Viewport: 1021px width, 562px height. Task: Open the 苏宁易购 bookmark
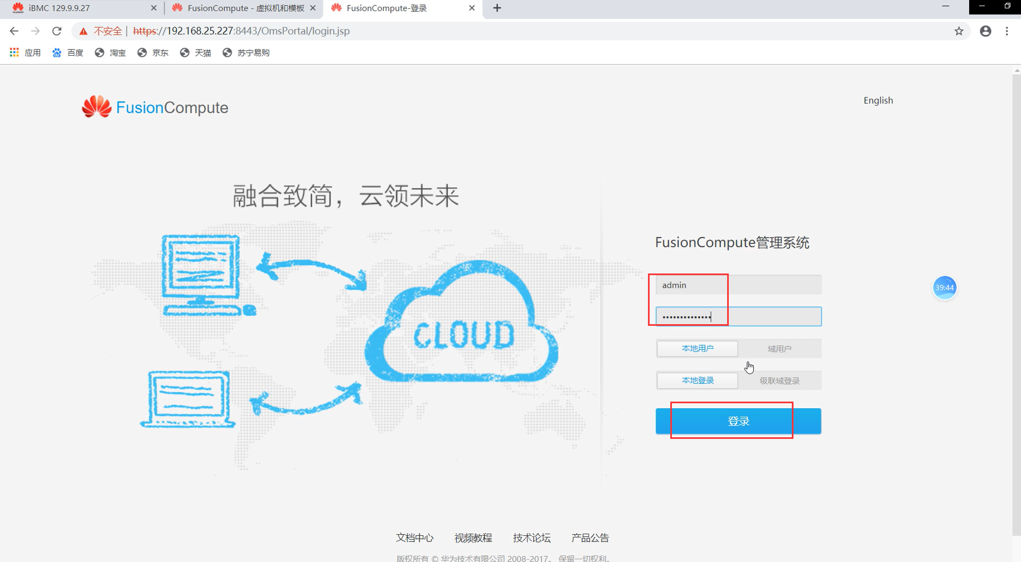pyautogui.click(x=246, y=52)
